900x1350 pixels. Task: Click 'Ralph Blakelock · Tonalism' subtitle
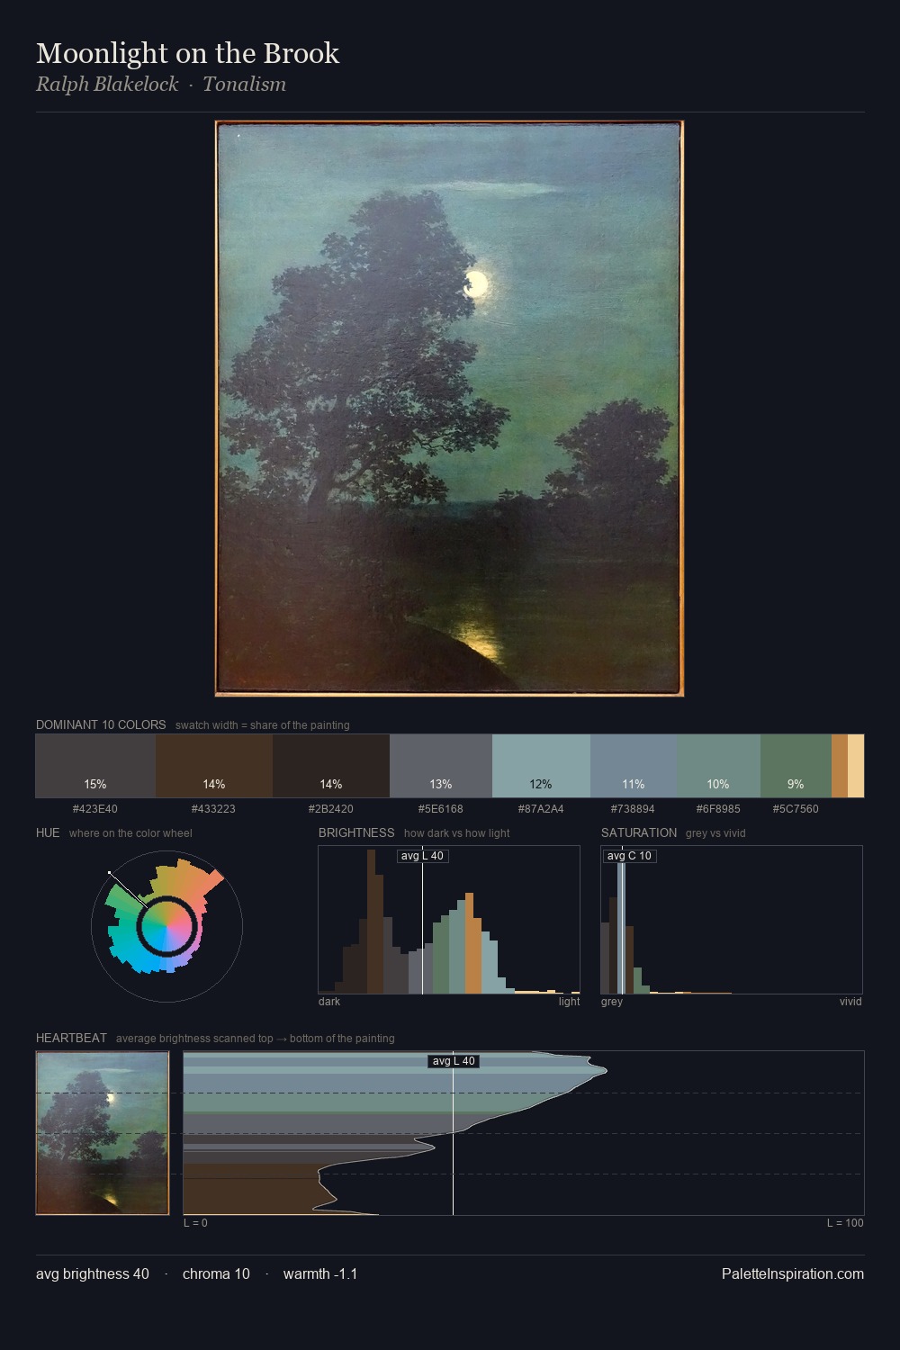coord(161,85)
